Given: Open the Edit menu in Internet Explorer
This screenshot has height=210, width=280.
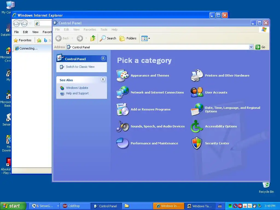Looking at the screenshot, I should [25, 32].
